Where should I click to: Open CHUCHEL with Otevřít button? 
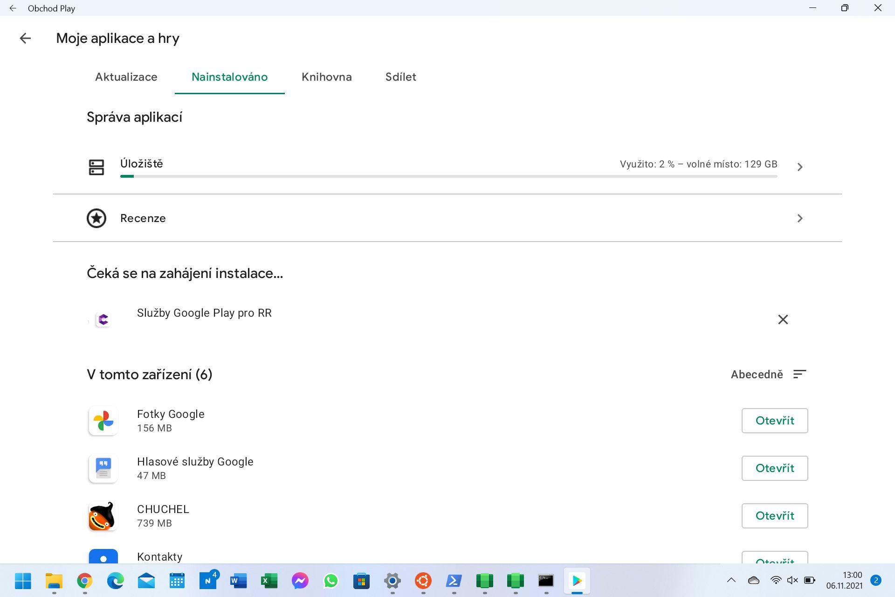775,516
